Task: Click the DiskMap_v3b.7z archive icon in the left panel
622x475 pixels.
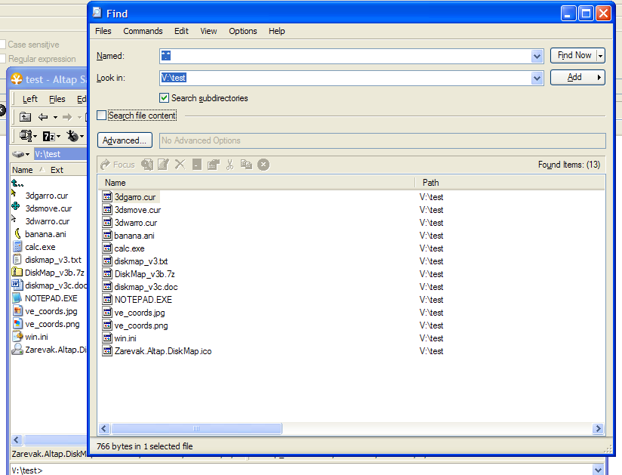Action: (17, 272)
